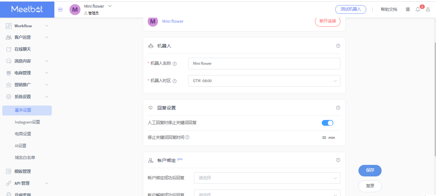The width and height of the screenshot is (436, 196).
Task: Click the Mini flower avatar in header
Action: pos(75,10)
